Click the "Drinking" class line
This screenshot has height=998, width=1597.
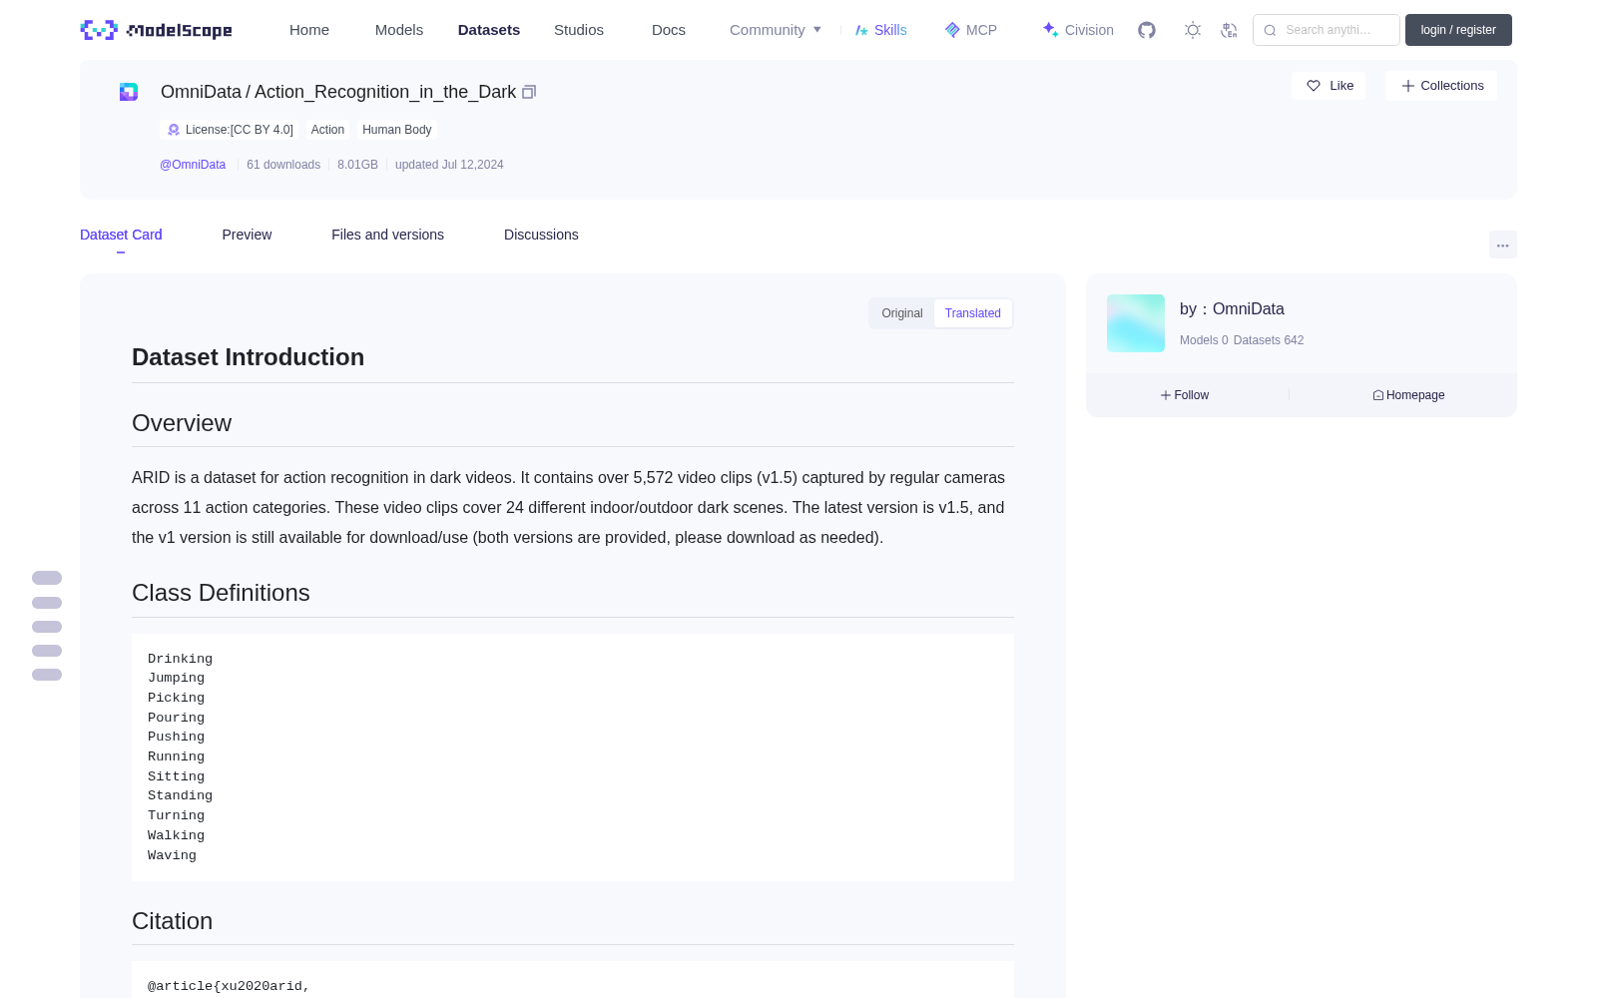[x=180, y=659]
